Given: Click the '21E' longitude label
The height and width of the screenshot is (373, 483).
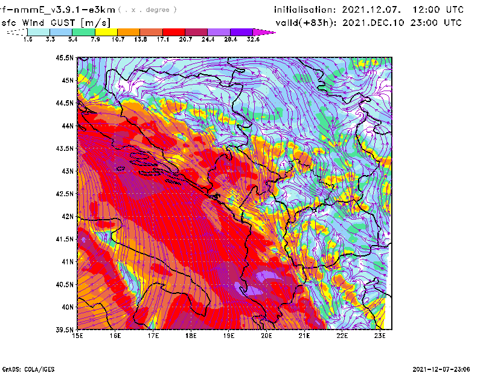Looking at the screenshot, I should click(304, 336).
